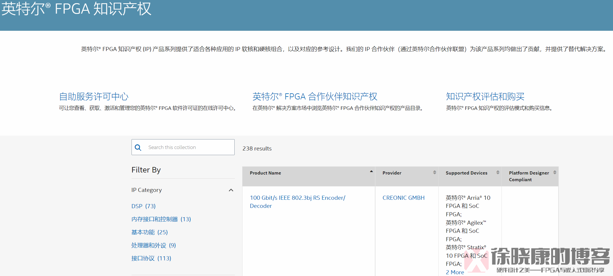
Task: Visit the CREONIC GMBH provider page
Action: pyautogui.click(x=403, y=198)
